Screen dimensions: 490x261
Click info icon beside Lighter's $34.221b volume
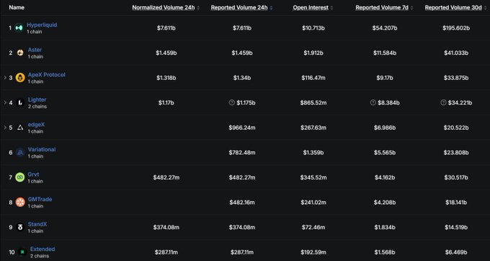(x=443, y=102)
